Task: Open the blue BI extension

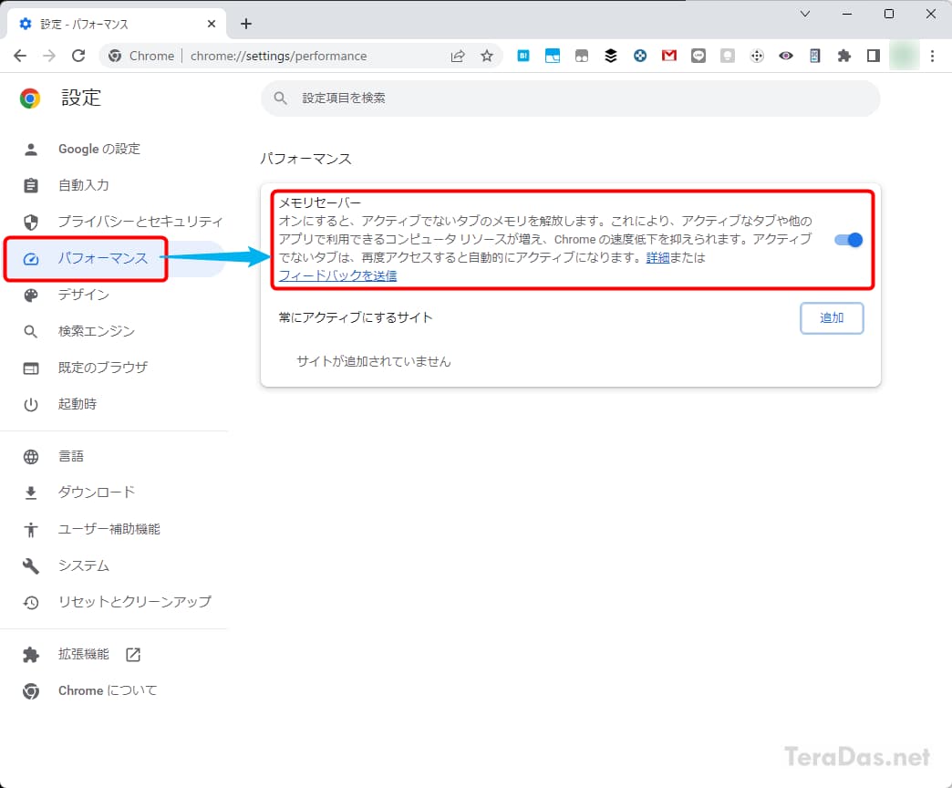Action: point(523,56)
